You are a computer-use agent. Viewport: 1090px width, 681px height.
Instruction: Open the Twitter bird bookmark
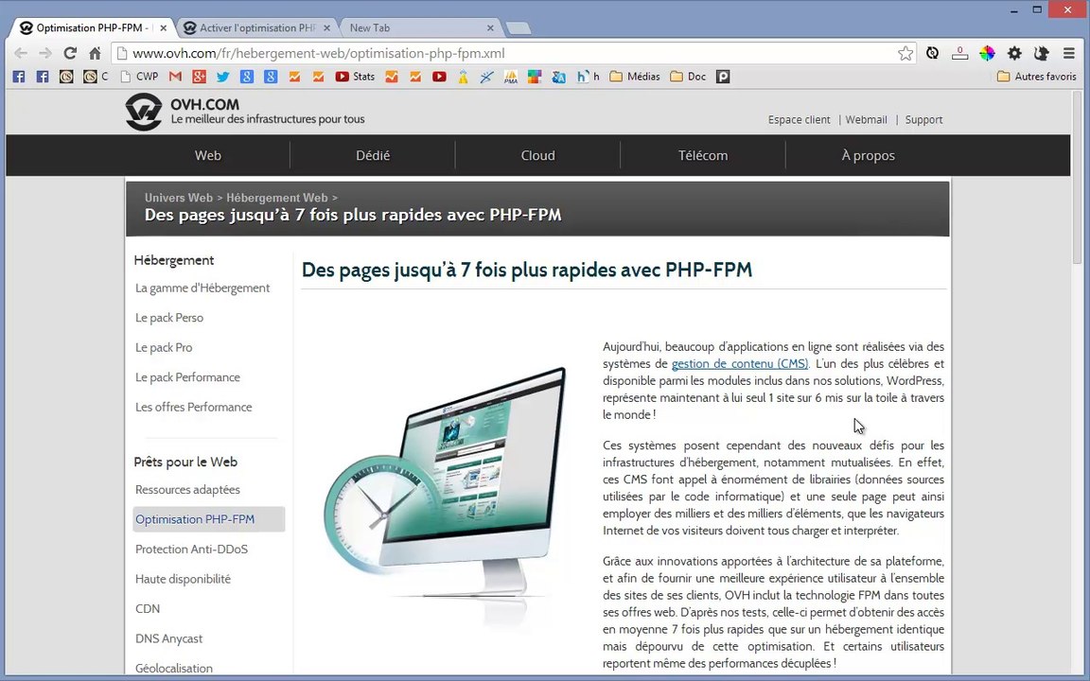tap(222, 77)
